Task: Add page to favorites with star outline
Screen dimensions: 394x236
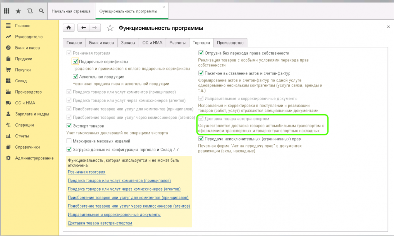Action: coord(110,28)
